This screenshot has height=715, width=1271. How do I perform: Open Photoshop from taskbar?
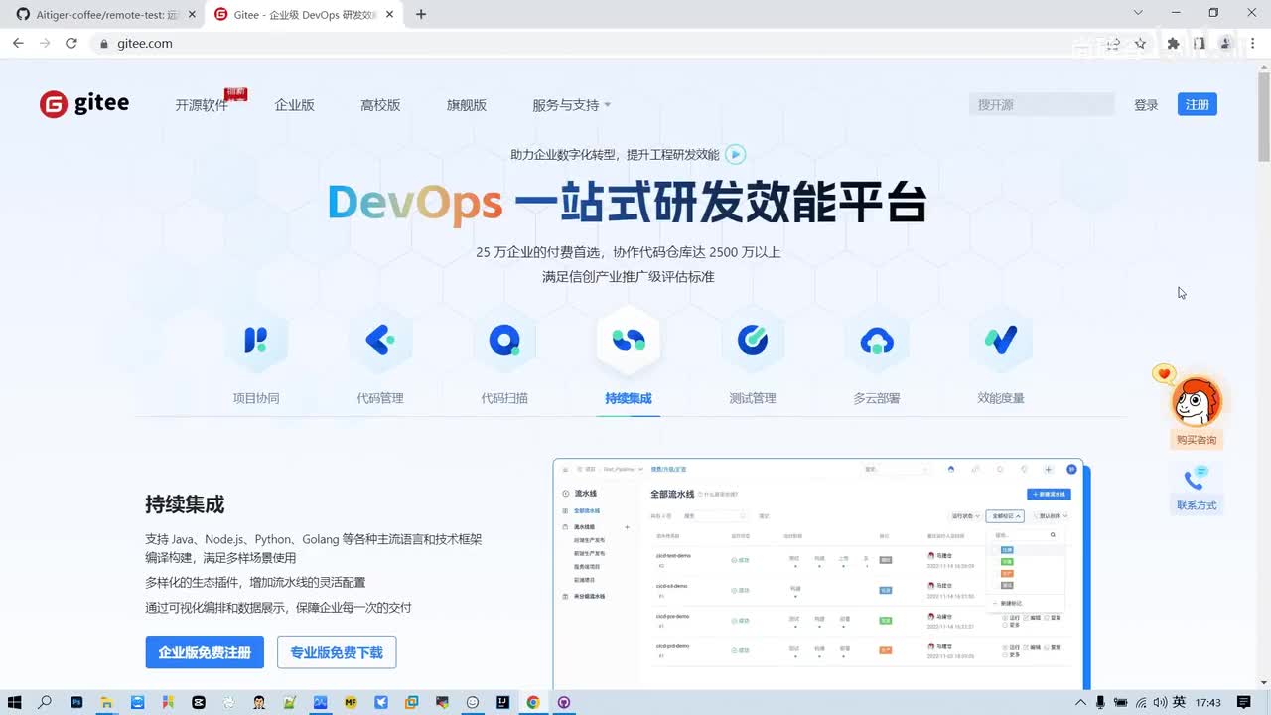76,702
